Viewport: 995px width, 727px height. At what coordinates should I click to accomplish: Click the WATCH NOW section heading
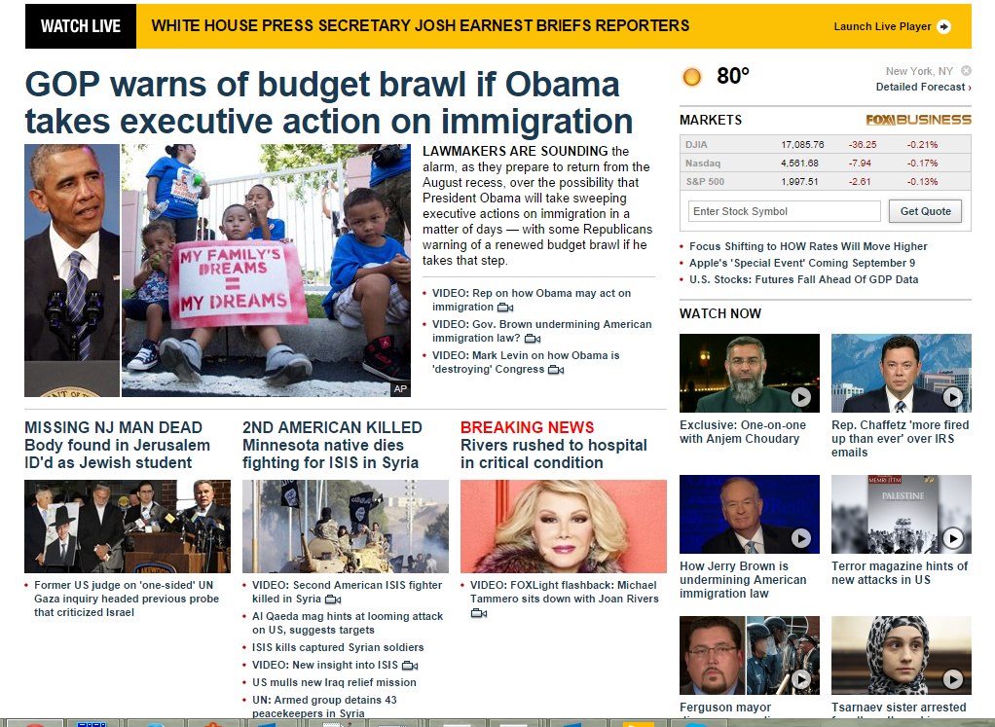click(720, 313)
